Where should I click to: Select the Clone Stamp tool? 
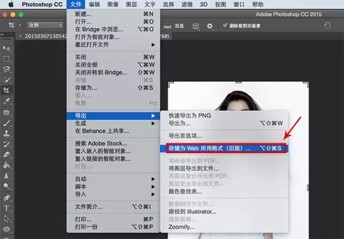tap(6, 133)
